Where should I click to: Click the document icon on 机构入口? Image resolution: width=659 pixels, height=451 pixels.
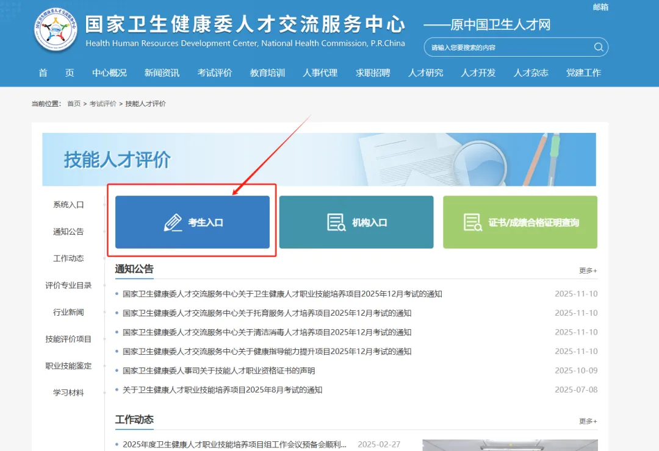[336, 222]
